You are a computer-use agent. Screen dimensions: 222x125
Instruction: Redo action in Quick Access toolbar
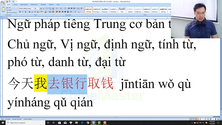click(13, 1)
